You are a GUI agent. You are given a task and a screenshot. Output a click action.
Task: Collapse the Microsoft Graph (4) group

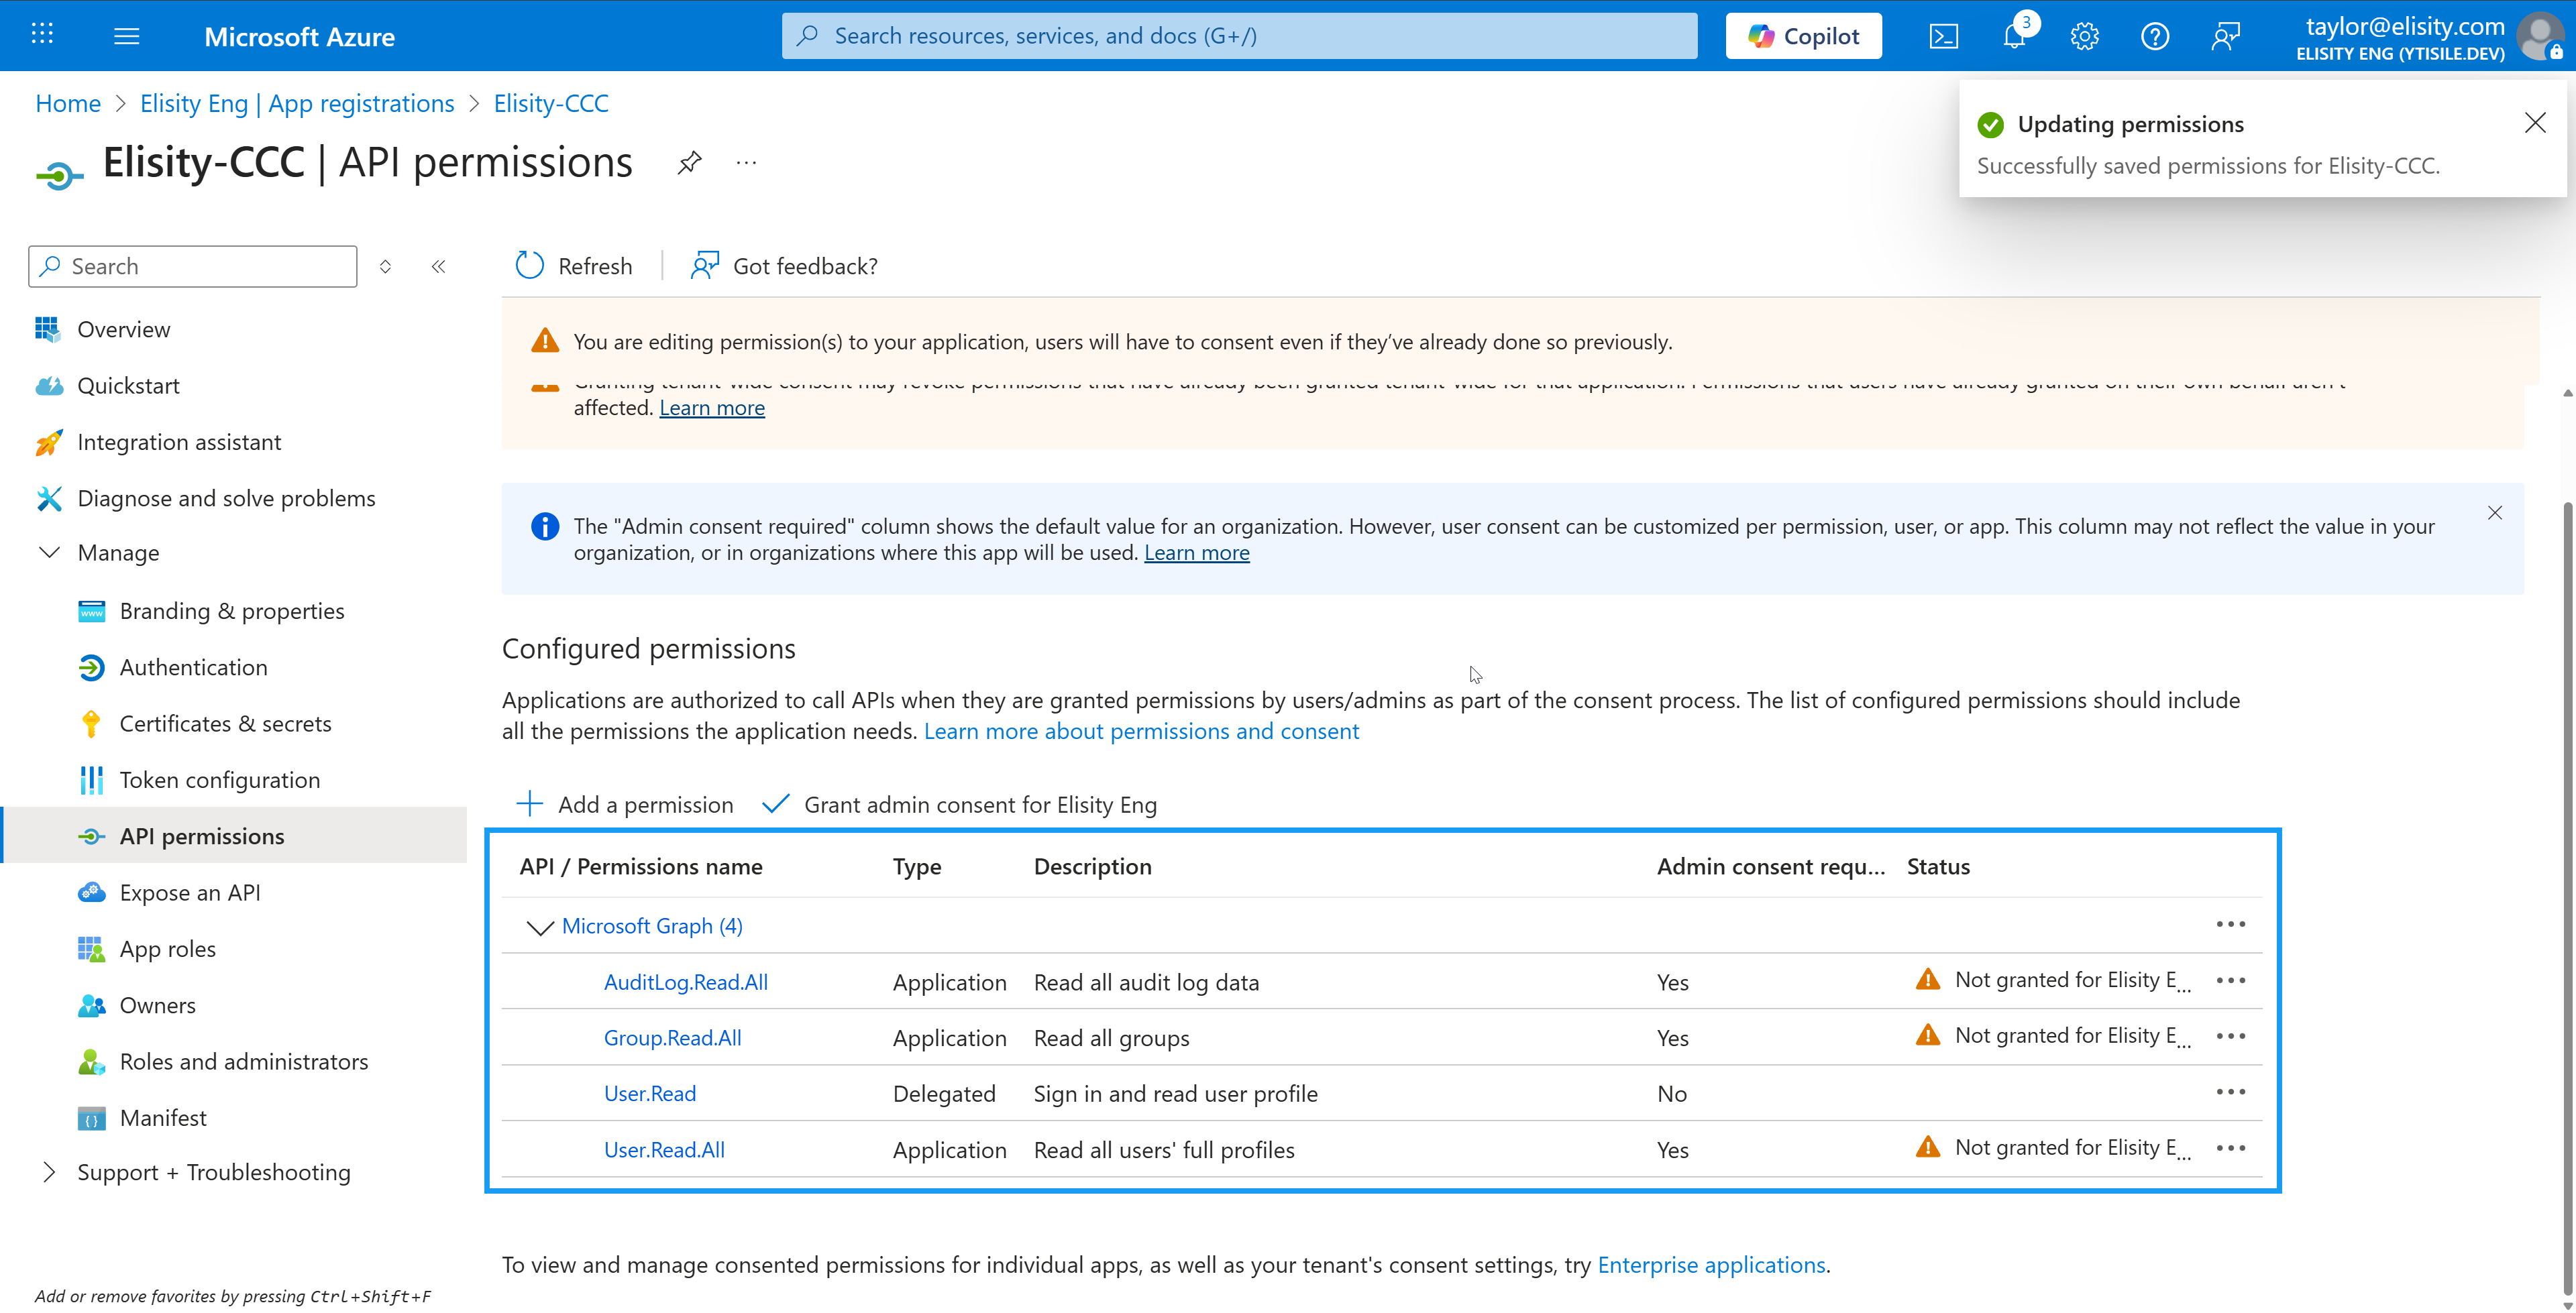point(540,927)
